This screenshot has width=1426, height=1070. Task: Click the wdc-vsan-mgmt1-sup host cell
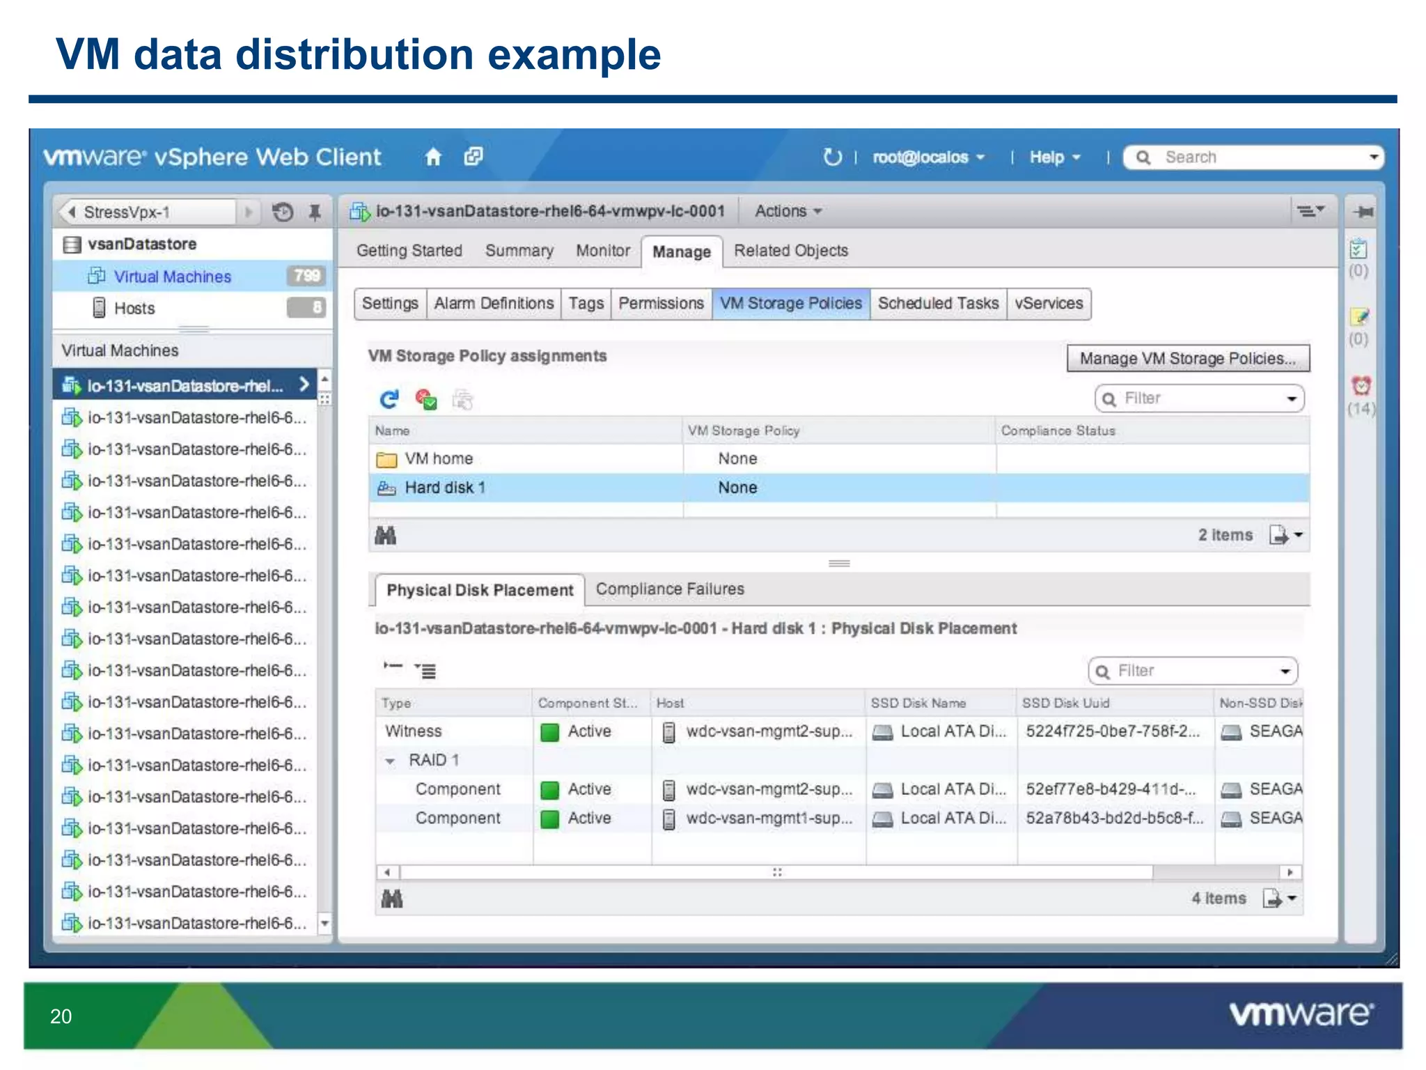pos(759,819)
